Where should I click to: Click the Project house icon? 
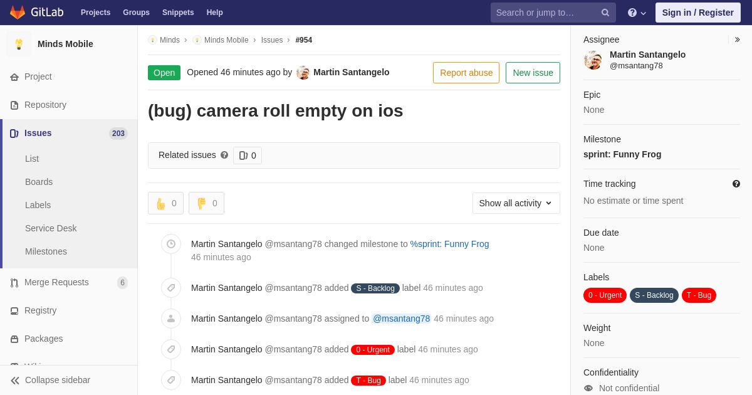click(x=14, y=77)
